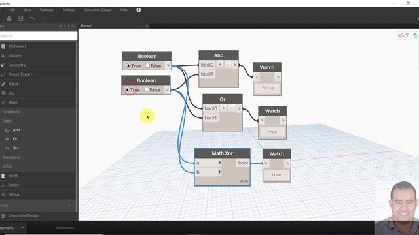
Task: Open the run mode Automatic dropdown
Action: 12,228
